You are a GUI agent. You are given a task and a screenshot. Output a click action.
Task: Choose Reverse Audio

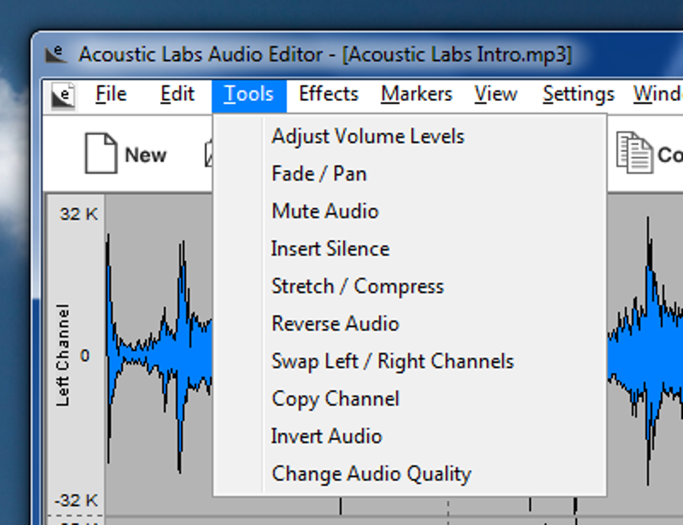(x=335, y=324)
